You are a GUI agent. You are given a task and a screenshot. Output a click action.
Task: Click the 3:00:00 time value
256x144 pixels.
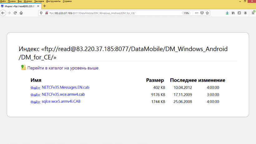point(213,95)
